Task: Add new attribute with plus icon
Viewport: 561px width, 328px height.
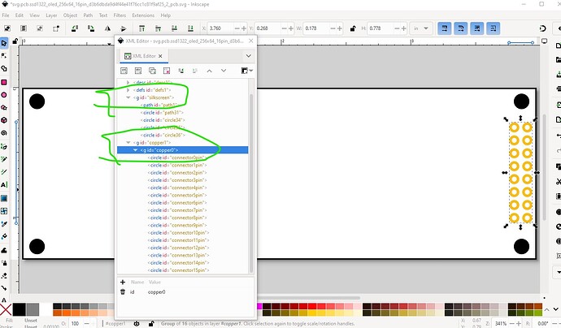Action: [x=123, y=282]
